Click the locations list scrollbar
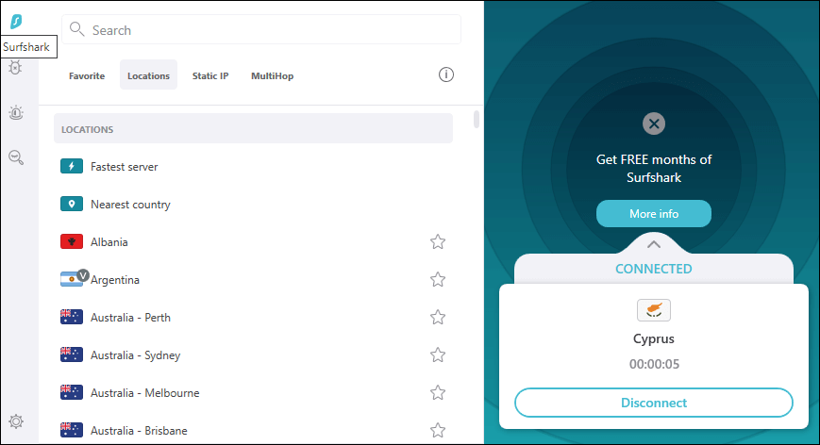 (476, 119)
